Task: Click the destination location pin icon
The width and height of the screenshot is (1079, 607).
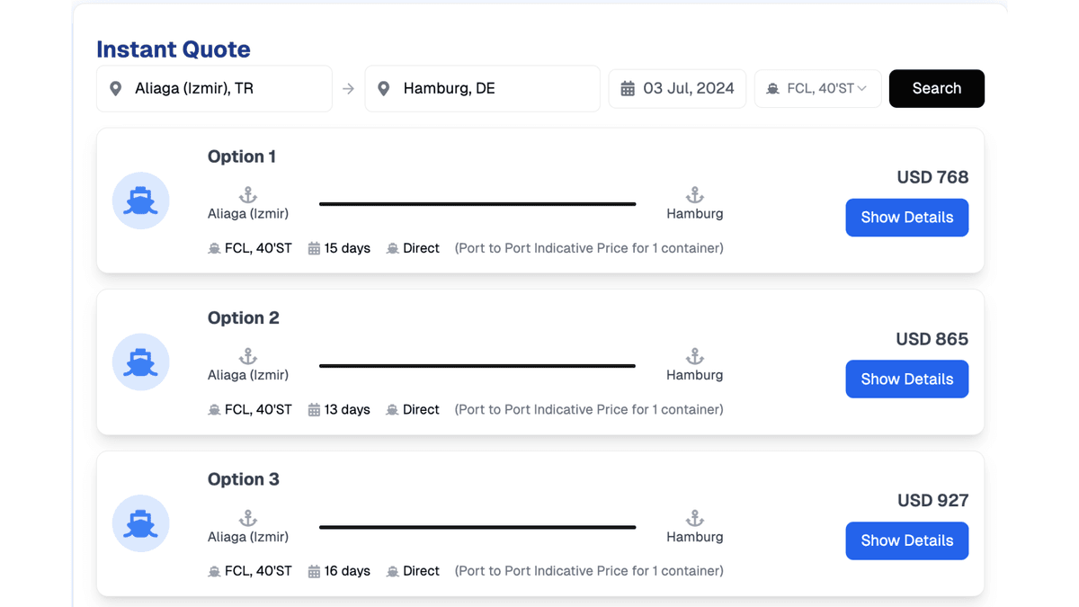Action: click(384, 88)
